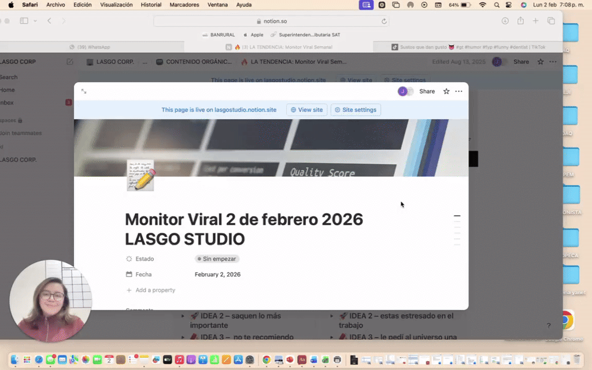The width and height of the screenshot is (592, 370).
Task: Click Share in the page peek
Action: point(427,91)
